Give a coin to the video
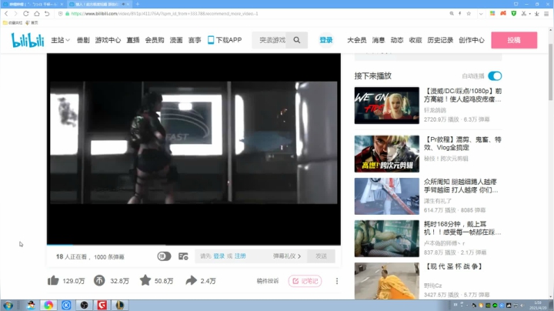 pyautogui.click(x=99, y=281)
